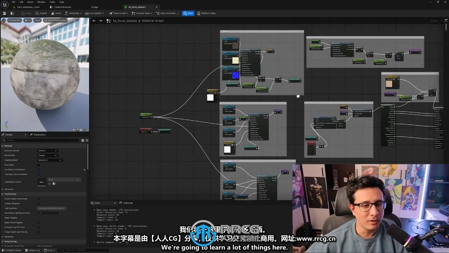The image size is (449, 253).
Task: Open the Lit view mode dropdown
Action: 28,20
